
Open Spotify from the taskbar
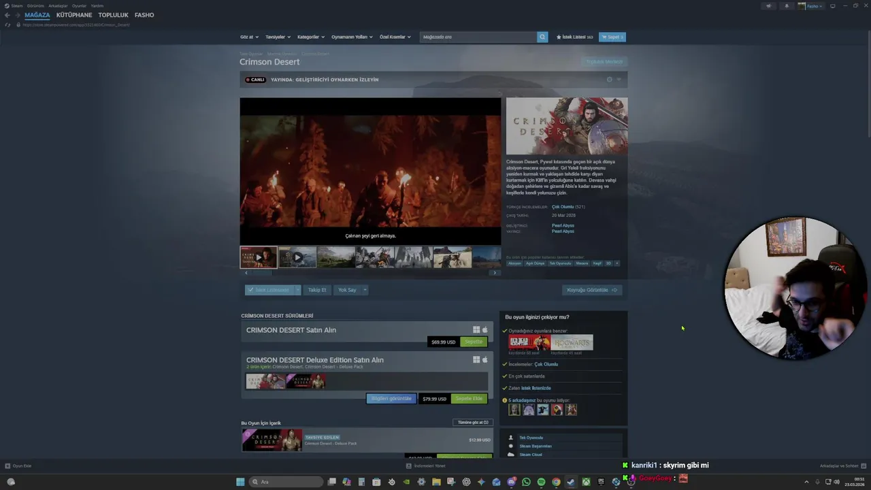coord(541,482)
